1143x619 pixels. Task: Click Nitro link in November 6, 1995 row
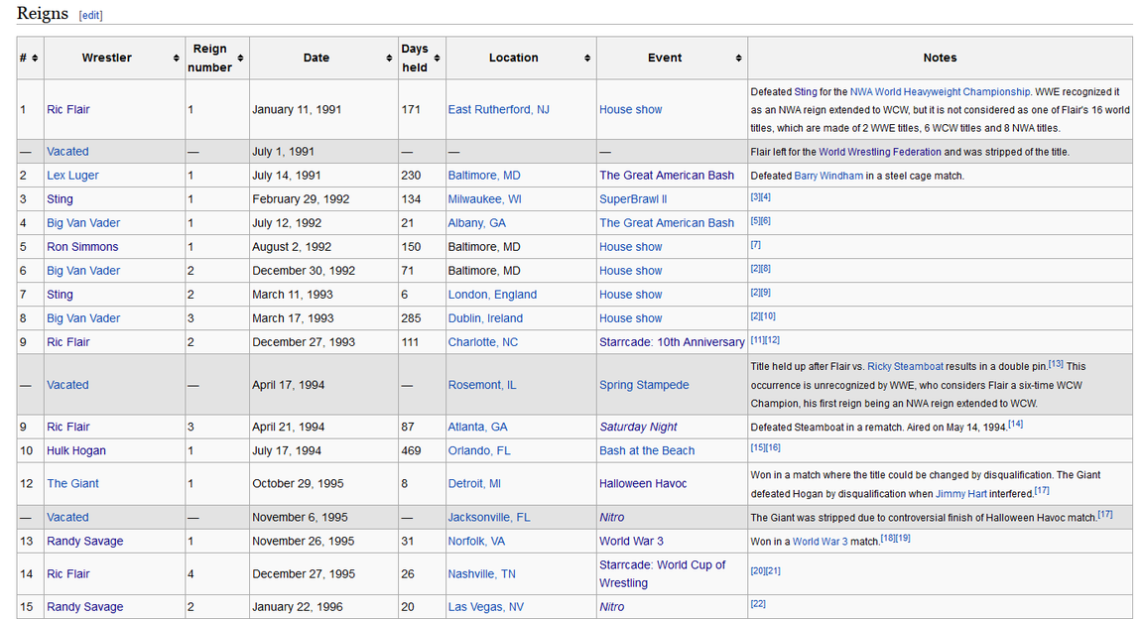pyautogui.click(x=611, y=518)
